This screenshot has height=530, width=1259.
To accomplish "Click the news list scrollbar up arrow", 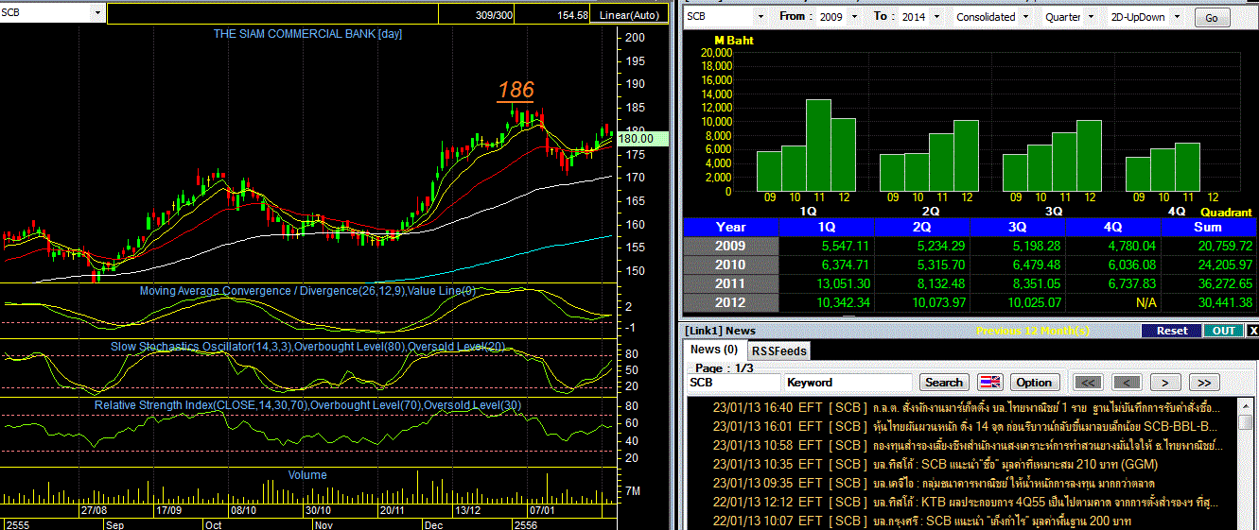I will pos(1246,405).
